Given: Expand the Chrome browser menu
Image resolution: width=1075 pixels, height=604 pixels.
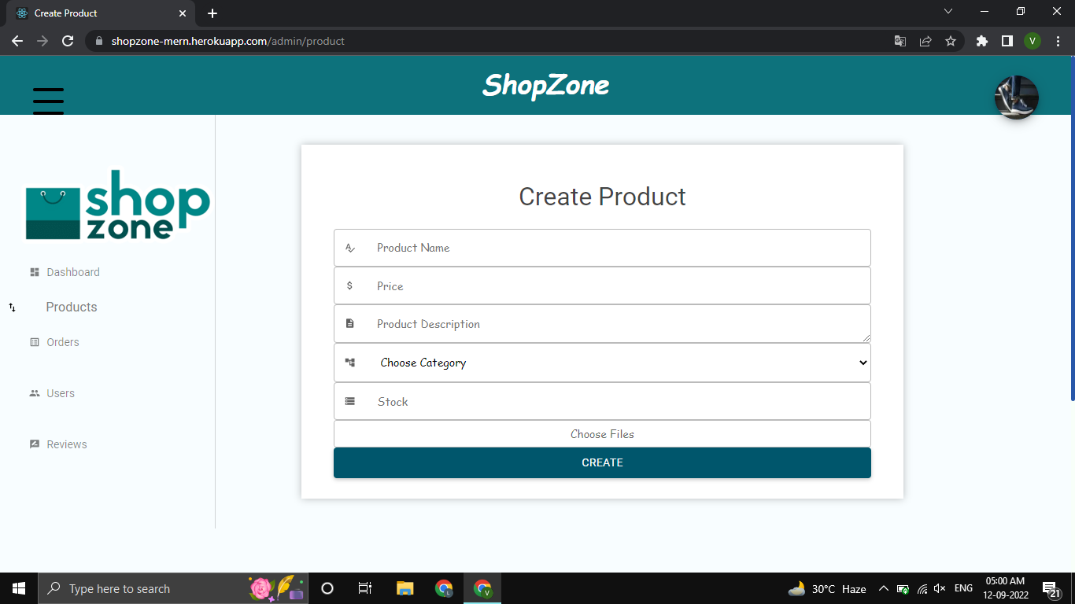Looking at the screenshot, I should [x=1058, y=40].
